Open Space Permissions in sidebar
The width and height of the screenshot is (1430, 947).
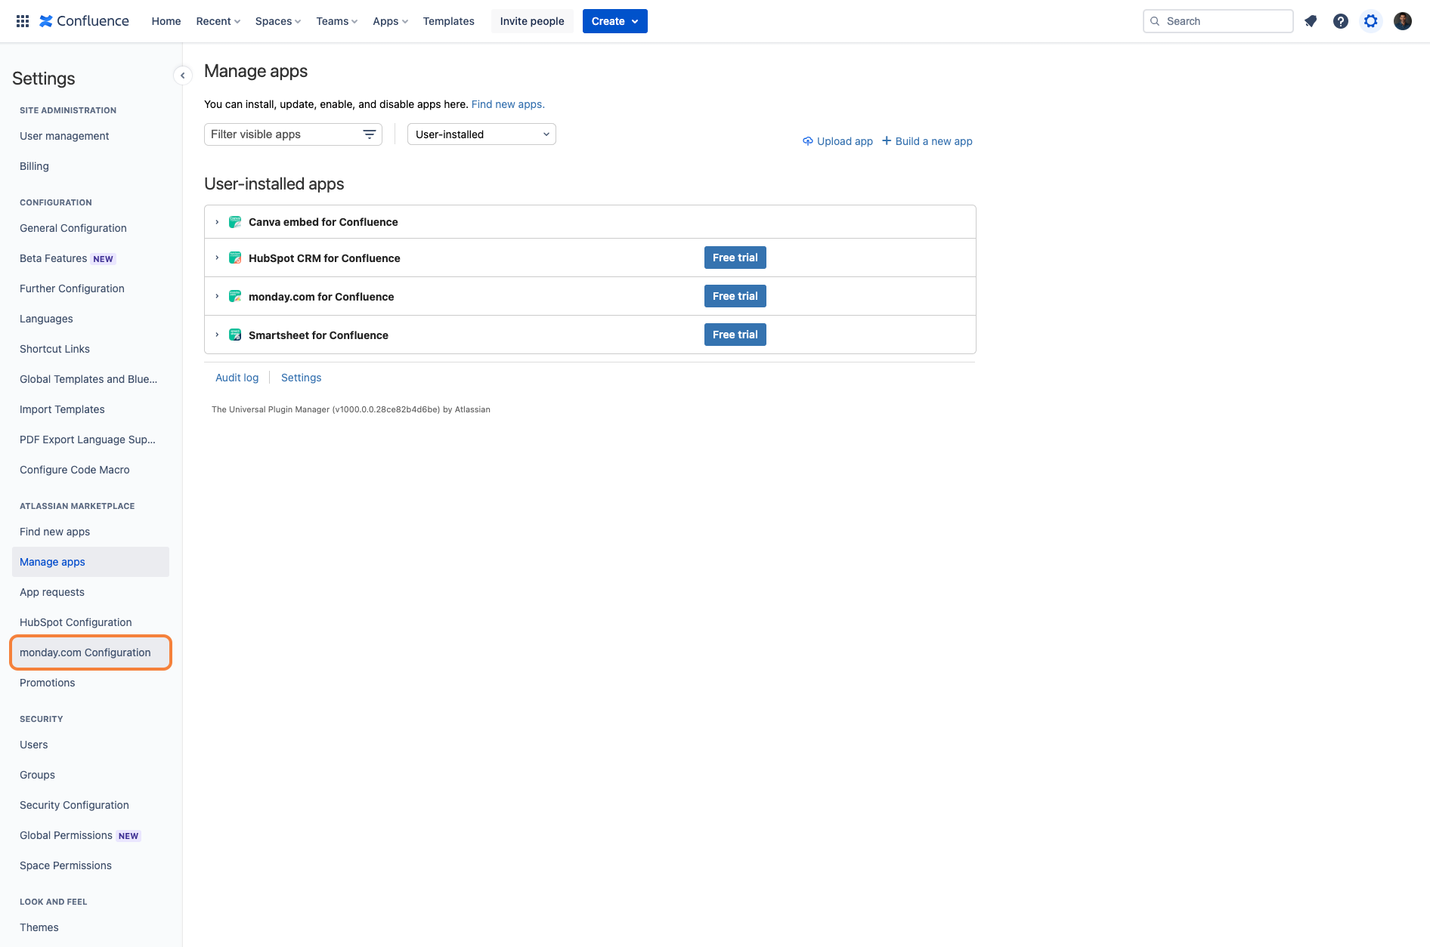tap(91, 865)
